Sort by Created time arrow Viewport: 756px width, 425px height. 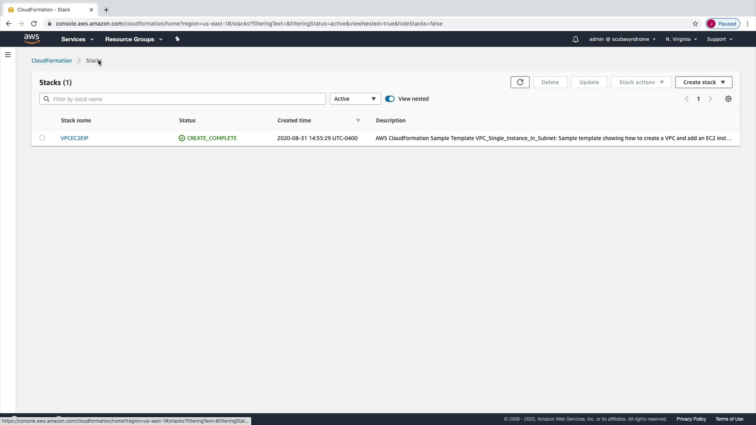click(358, 121)
